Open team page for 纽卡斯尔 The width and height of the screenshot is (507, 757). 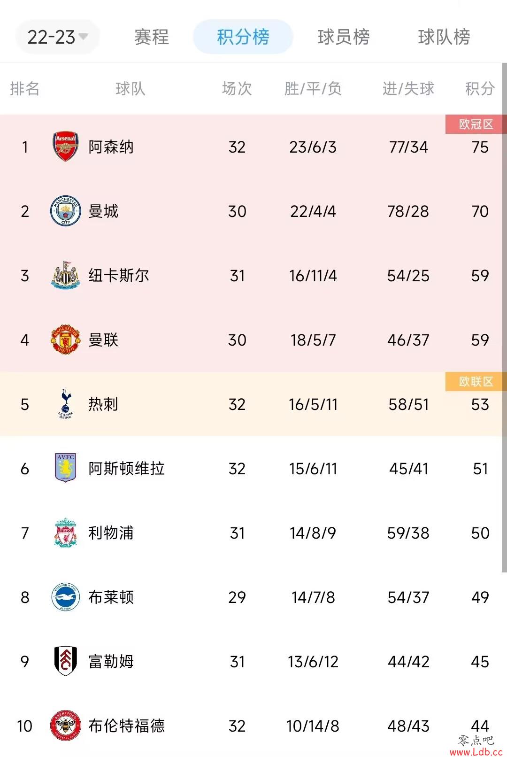(119, 276)
